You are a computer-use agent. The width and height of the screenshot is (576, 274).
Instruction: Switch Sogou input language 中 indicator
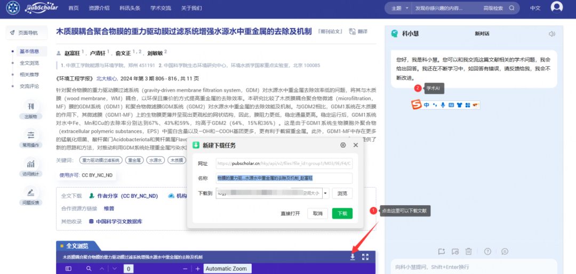point(427,105)
